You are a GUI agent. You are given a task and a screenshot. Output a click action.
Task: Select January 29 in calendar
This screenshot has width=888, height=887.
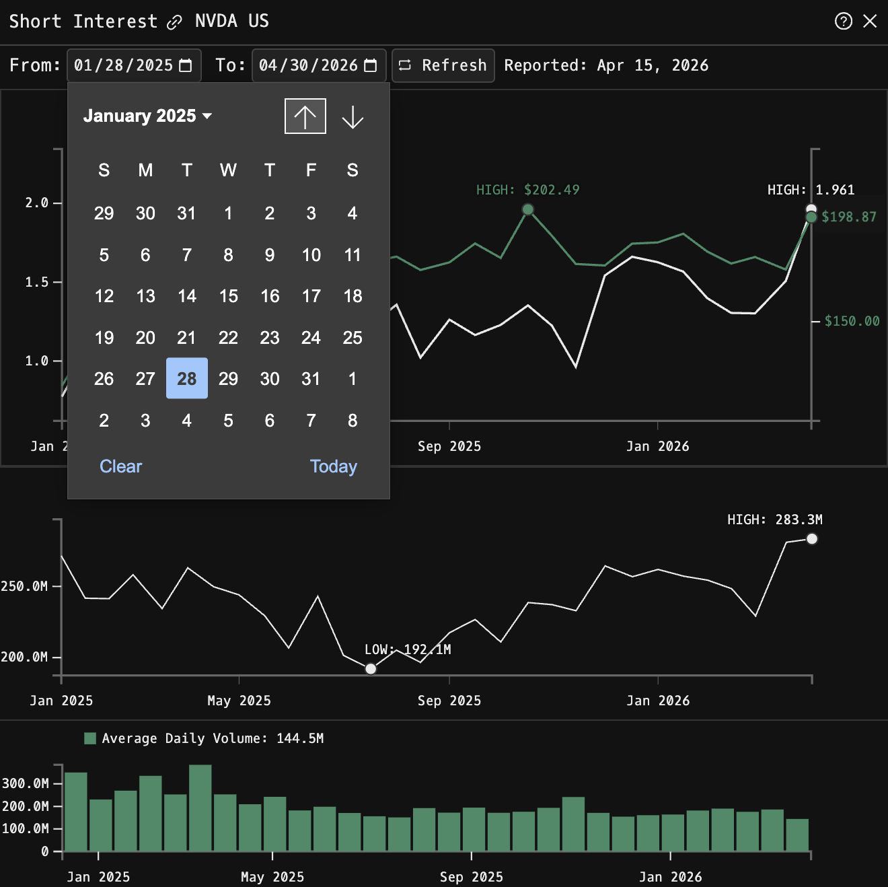(228, 378)
